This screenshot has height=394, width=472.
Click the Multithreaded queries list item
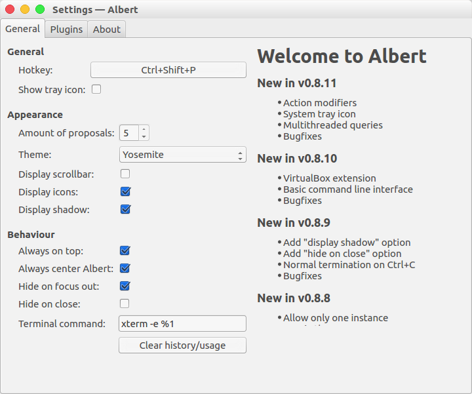[x=332, y=125]
